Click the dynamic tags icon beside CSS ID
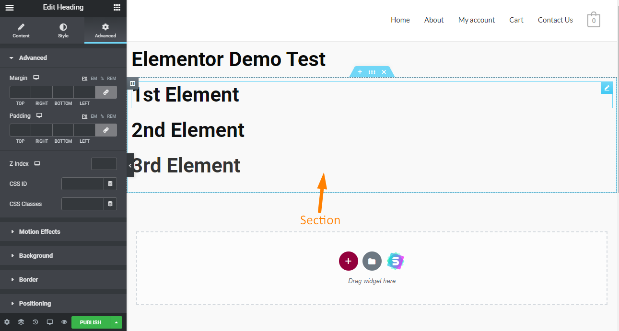The image size is (619, 331). pos(110,184)
